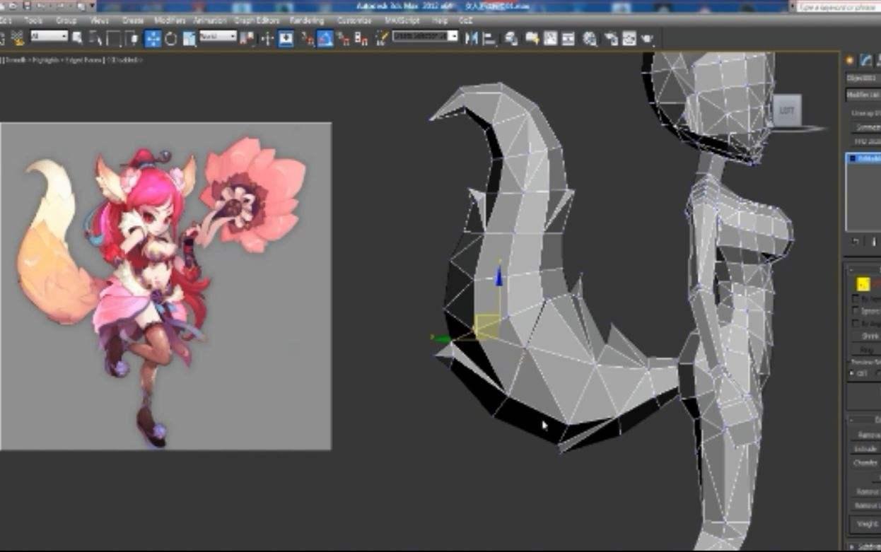The height and width of the screenshot is (552, 881).
Task: Select the Select and Move tool
Action: click(153, 38)
